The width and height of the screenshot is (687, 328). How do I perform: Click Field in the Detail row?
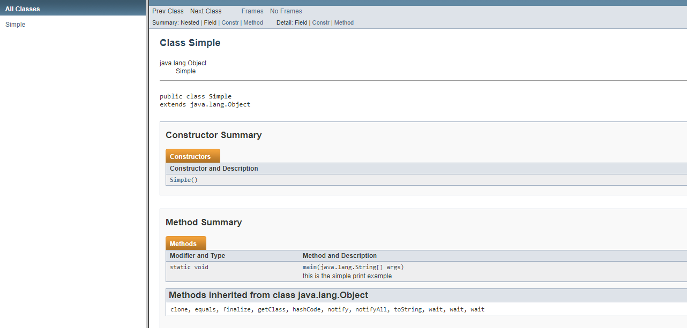tap(301, 23)
